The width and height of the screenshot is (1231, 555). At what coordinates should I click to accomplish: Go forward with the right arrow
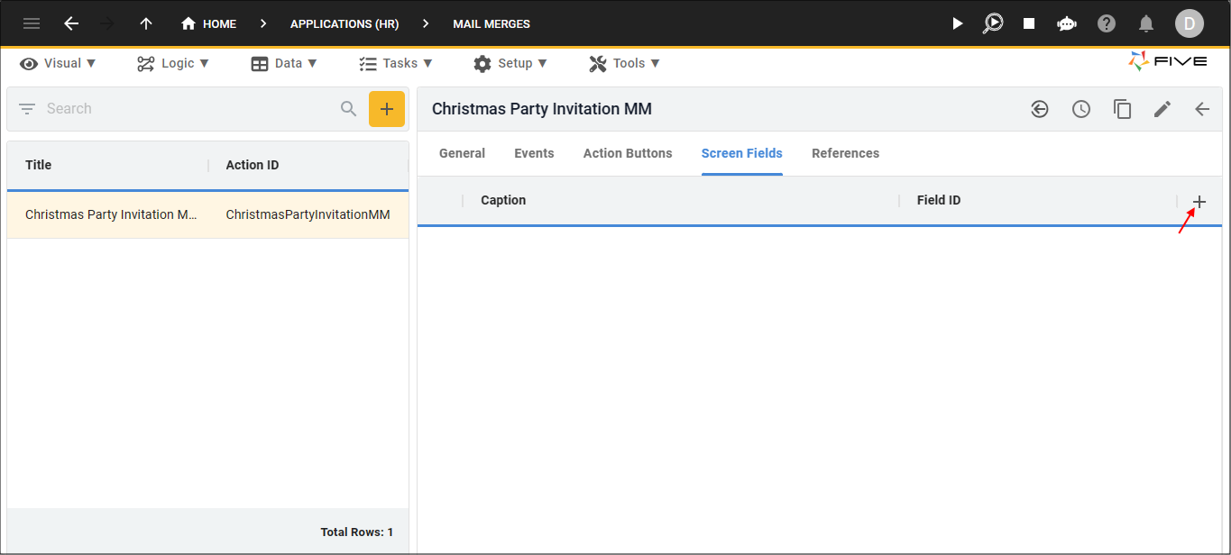coord(108,23)
